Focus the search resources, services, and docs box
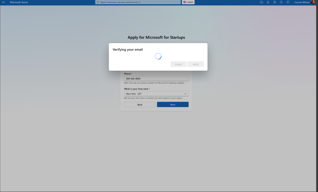This screenshot has height=192, width=318. 138,2
